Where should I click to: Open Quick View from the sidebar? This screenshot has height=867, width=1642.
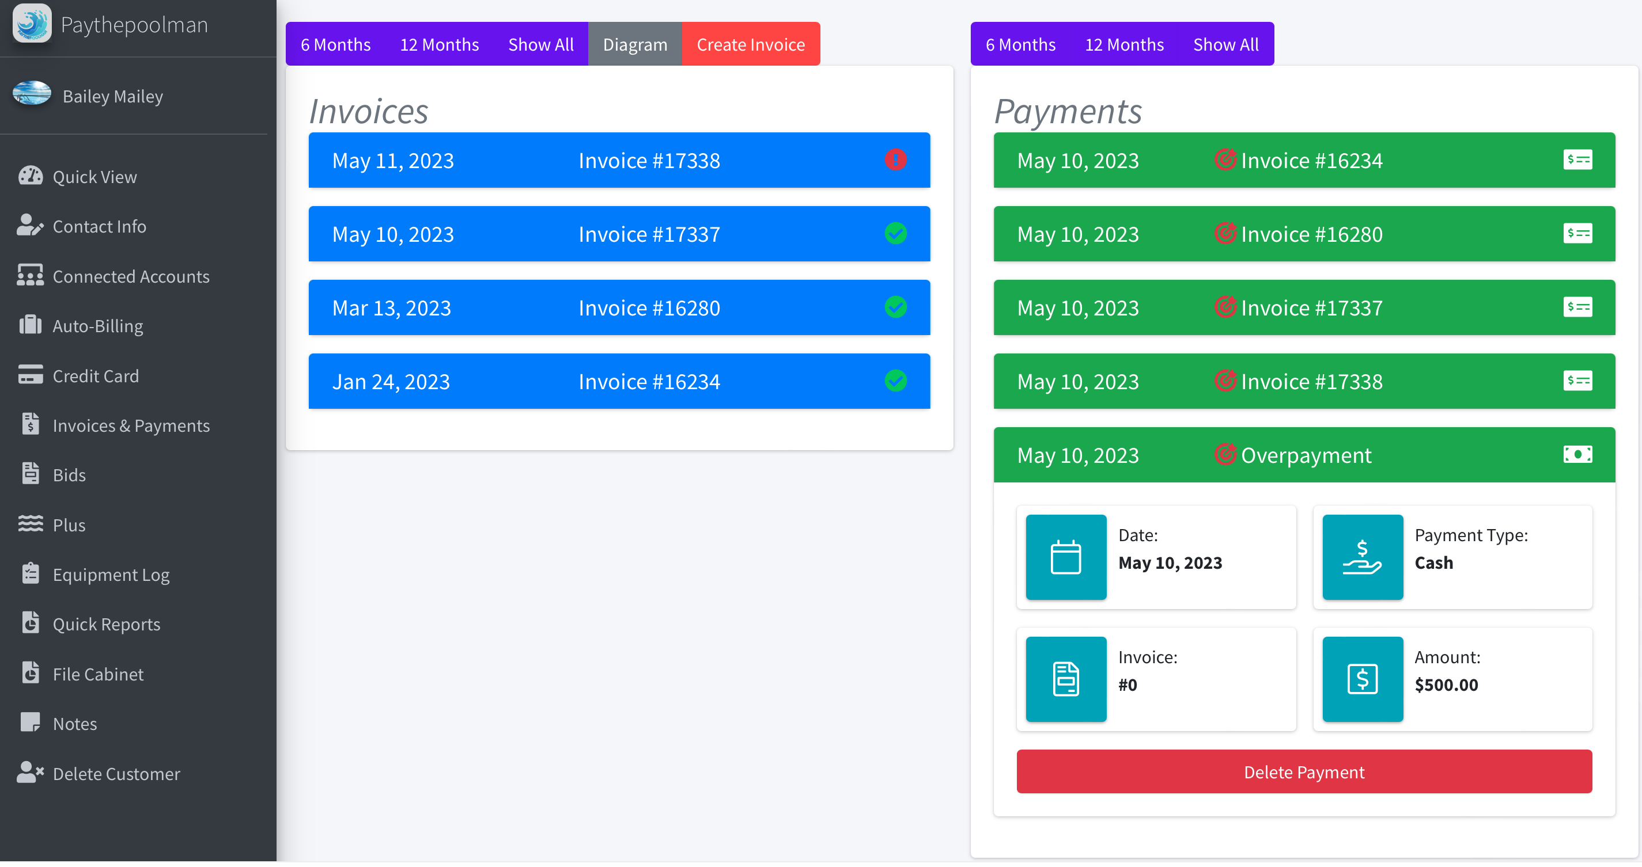tap(94, 177)
